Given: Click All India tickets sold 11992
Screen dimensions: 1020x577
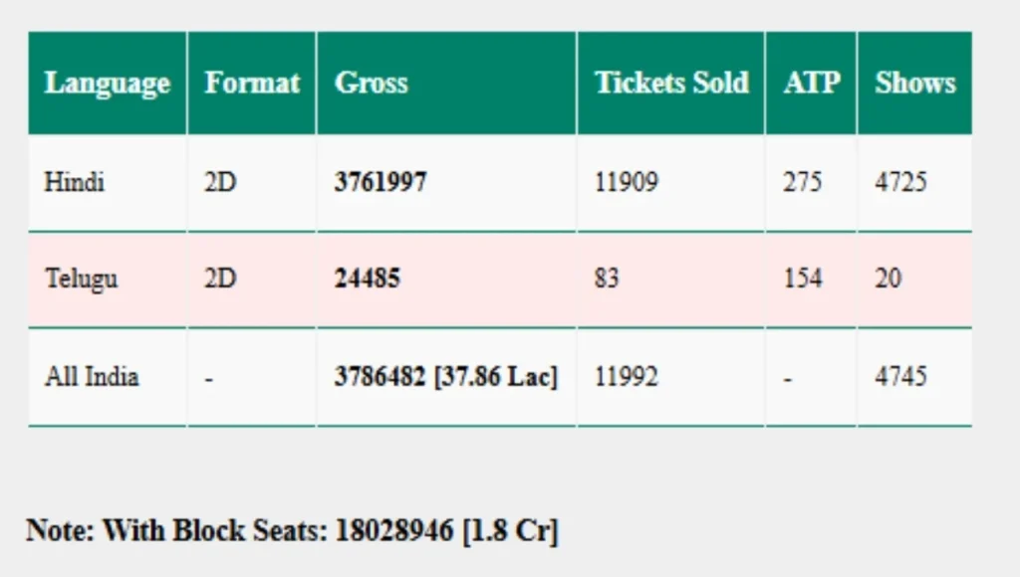Looking at the screenshot, I should point(626,377).
